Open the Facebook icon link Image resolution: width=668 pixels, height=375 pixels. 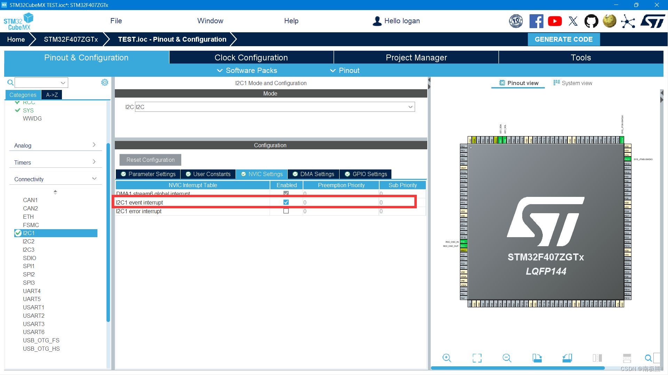(536, 21)
